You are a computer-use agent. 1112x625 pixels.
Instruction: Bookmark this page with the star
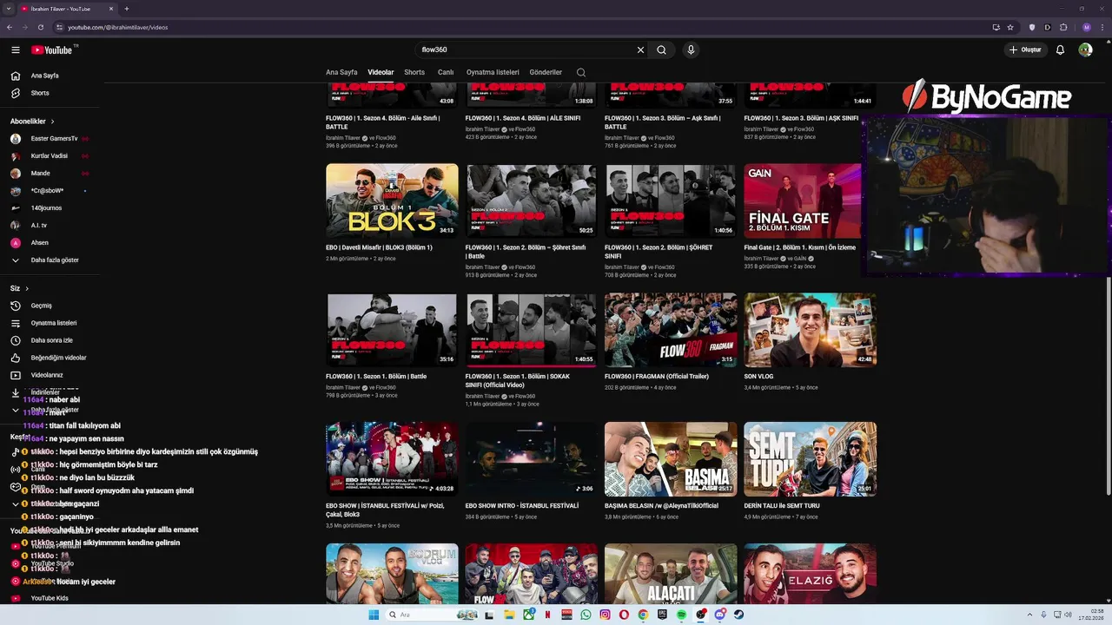1011,27
